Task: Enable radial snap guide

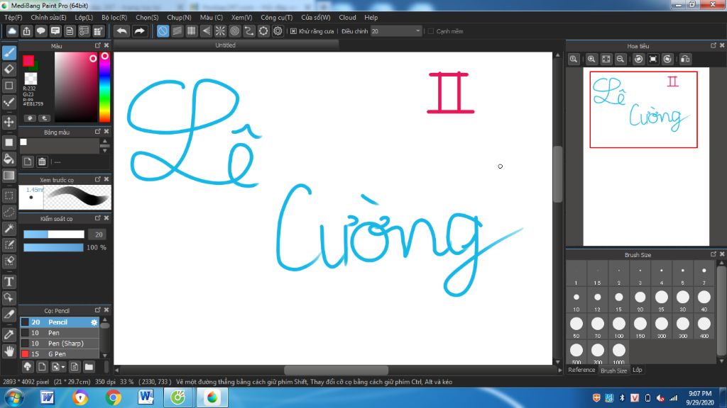Action: (220, 31)
